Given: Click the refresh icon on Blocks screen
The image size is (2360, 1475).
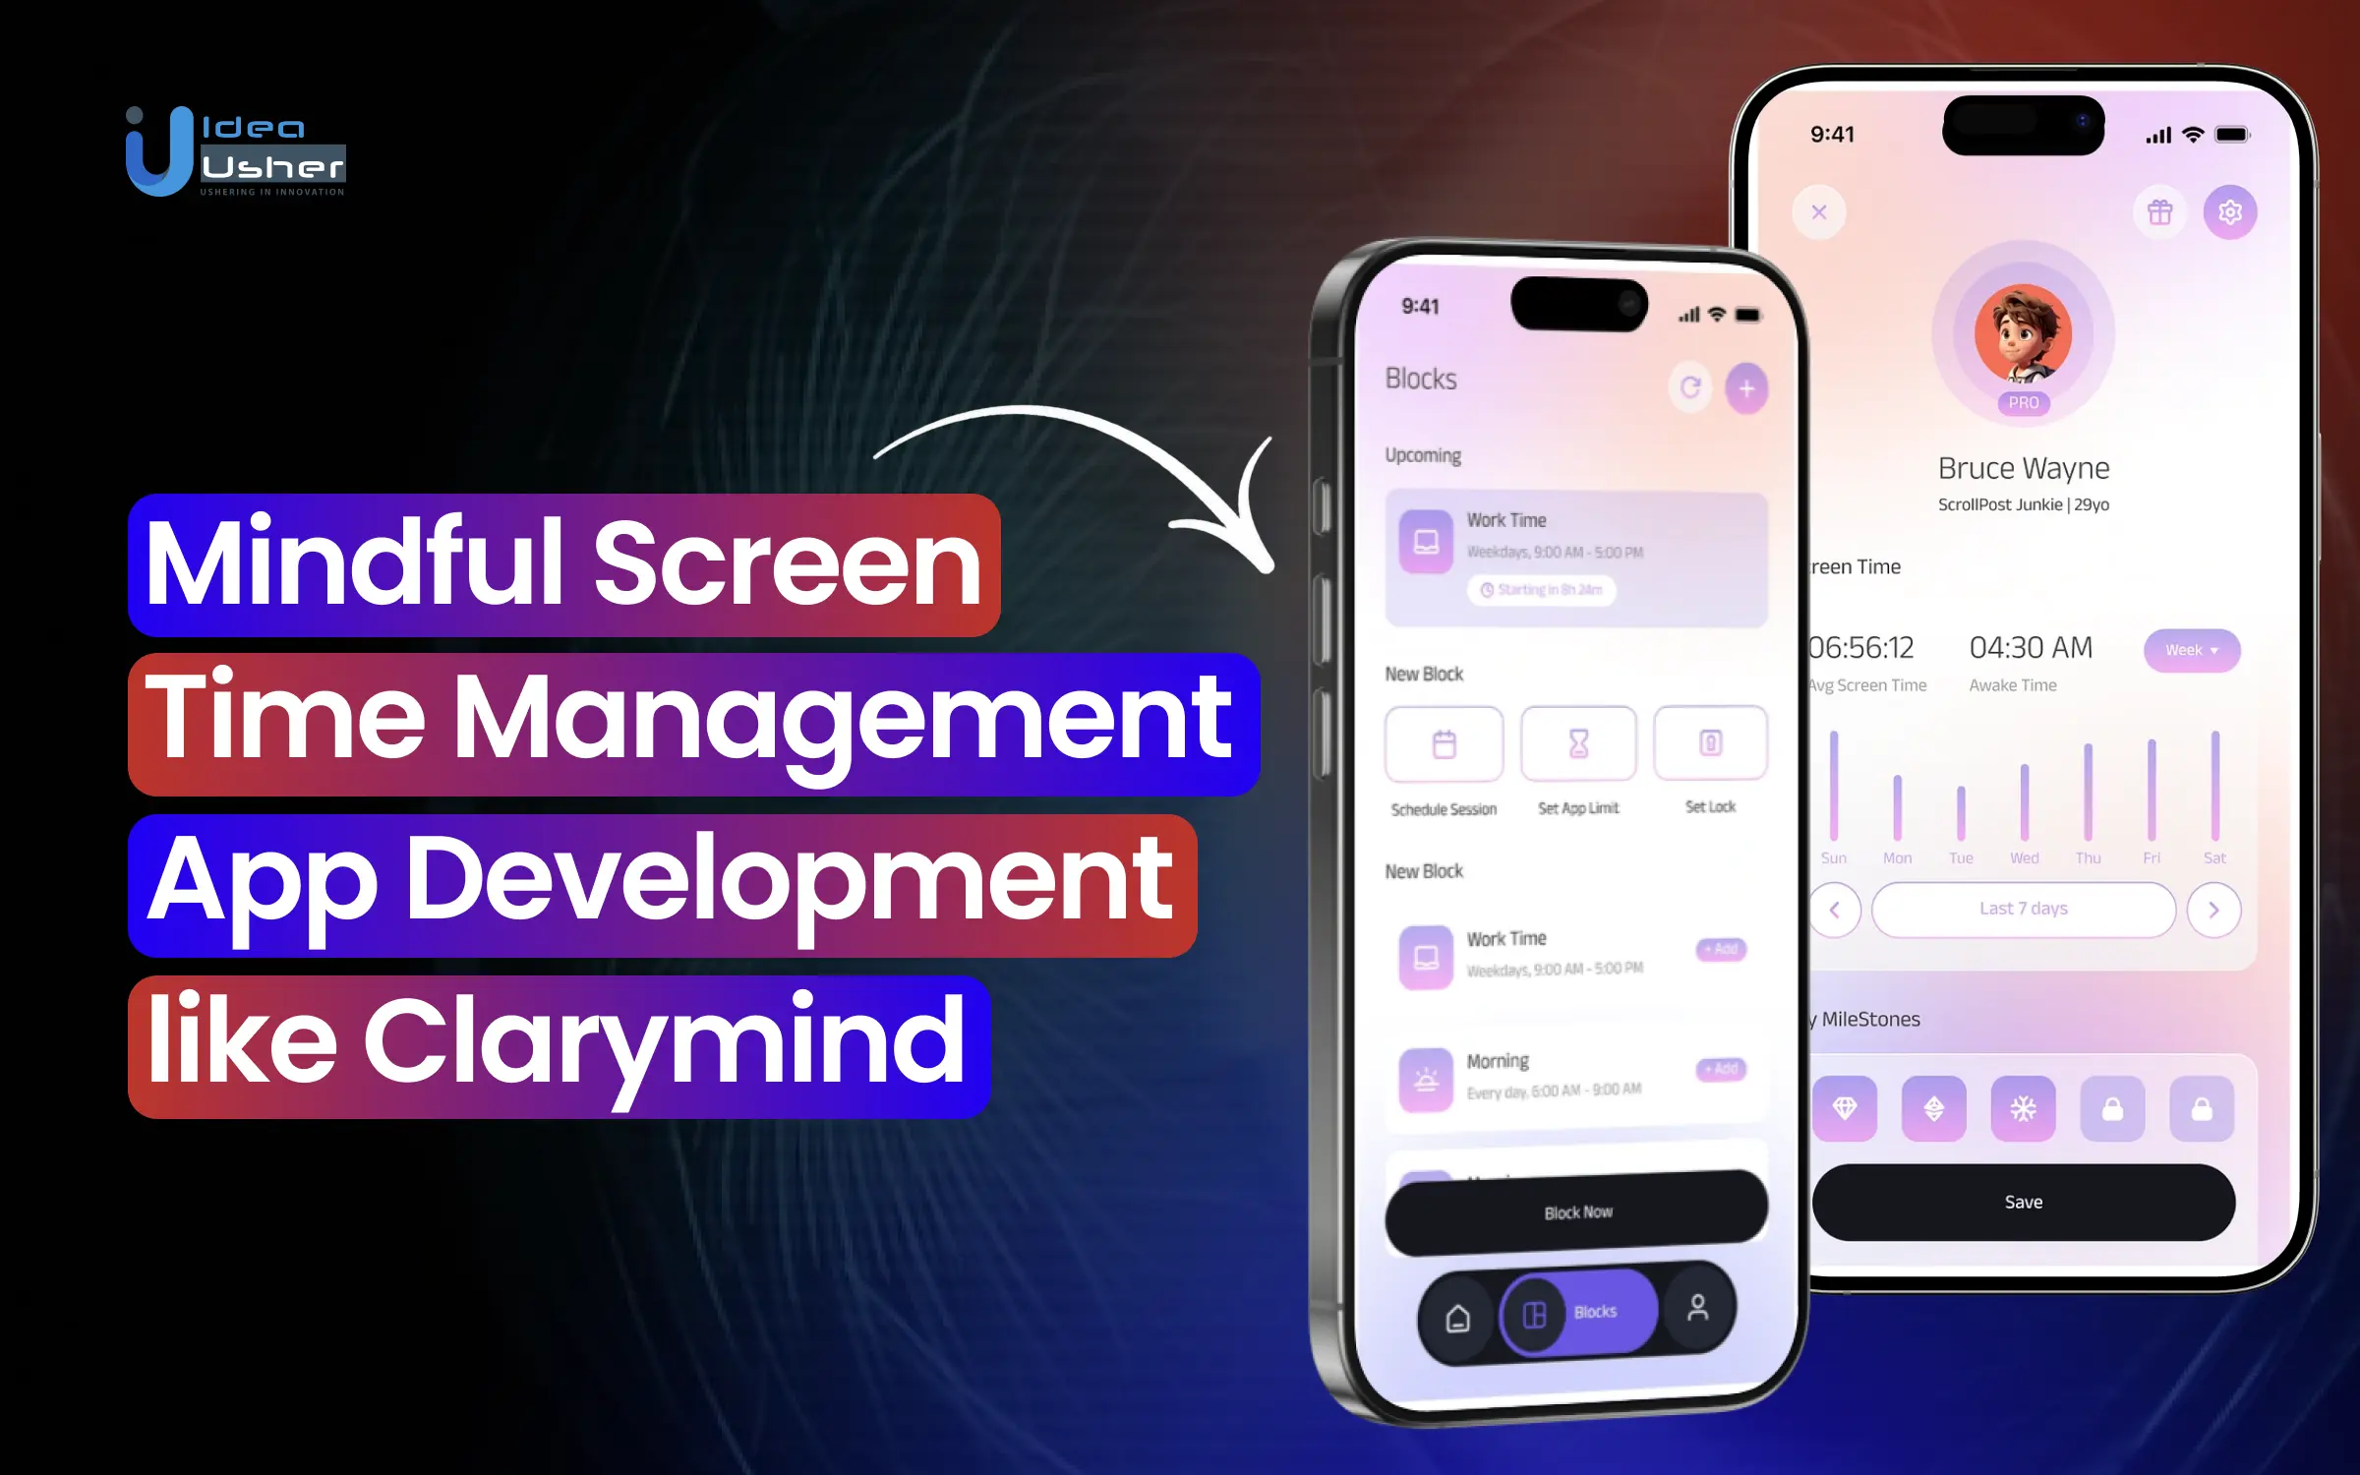Looking at the screenshot, I should point(1688,385).
